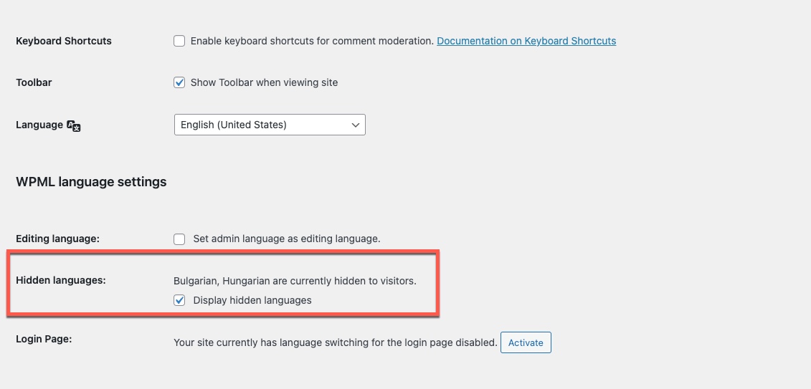Click the Toolbar row title
Screen dimensions: 811x389
click(34, 82)
